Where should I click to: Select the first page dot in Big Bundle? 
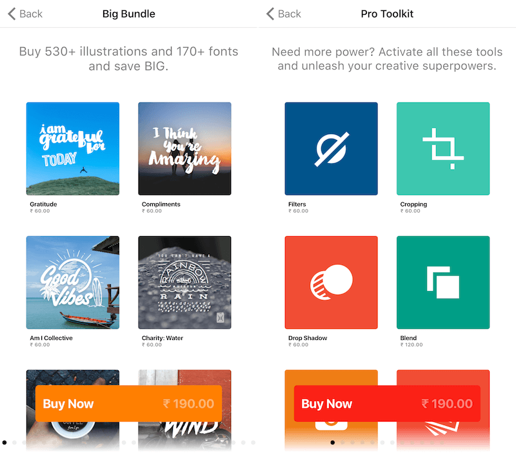point(5,443)
